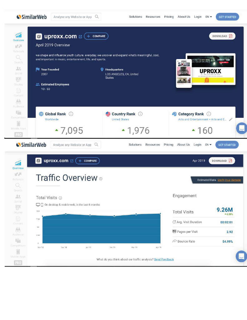
Task: Click the Apr 2019 date label
Action: tap(199, 161)
